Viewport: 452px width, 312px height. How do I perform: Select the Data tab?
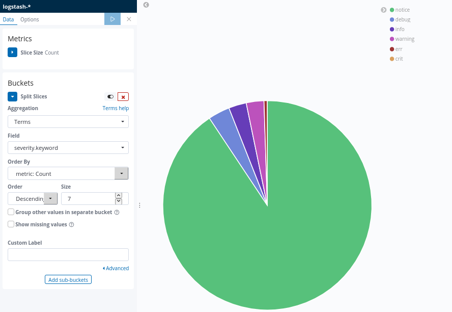coord(8,19)
